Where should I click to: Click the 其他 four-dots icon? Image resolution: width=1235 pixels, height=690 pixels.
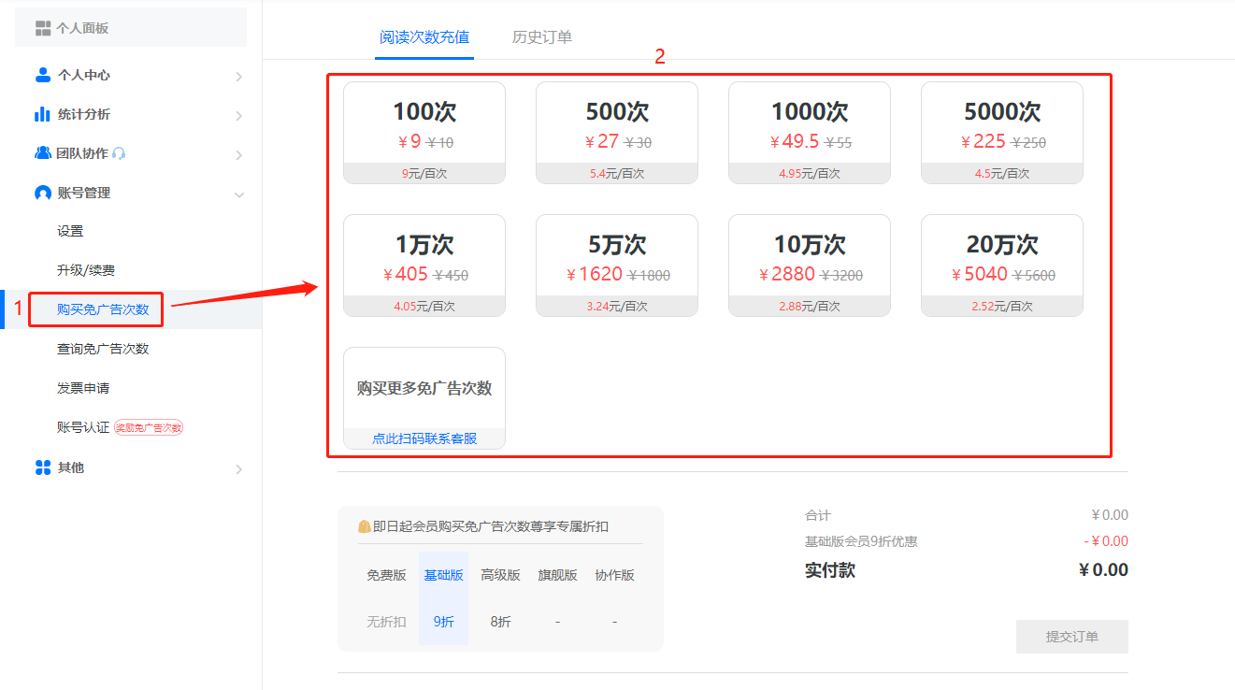pos(42,467)
